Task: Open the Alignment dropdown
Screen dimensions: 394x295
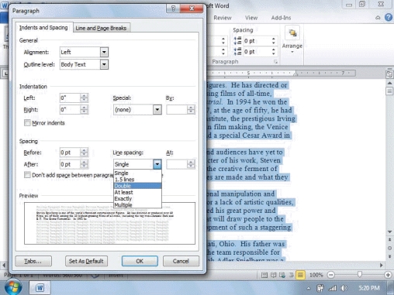Action: [x=104, y=52]
